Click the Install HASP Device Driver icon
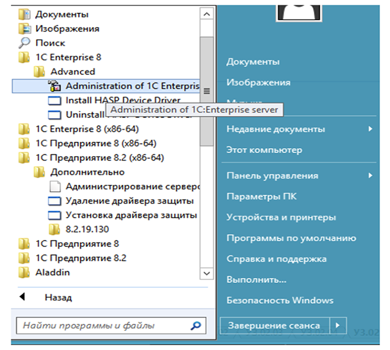390x350 pixels. (55, 101)
